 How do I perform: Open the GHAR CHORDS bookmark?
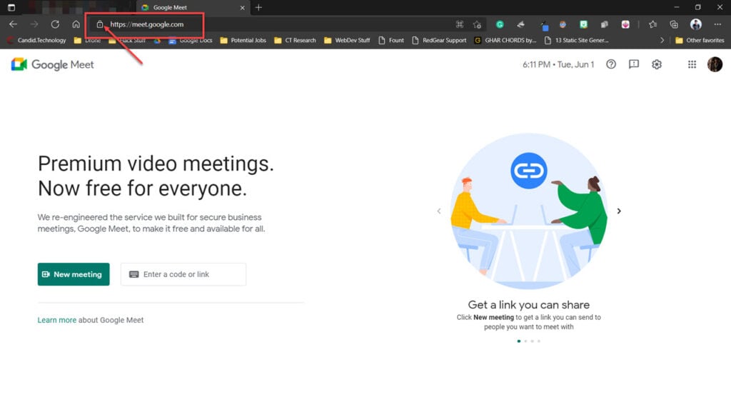coord(505,40)
